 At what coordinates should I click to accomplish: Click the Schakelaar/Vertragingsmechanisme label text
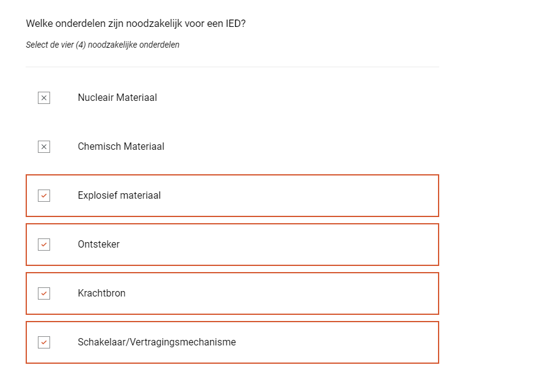click(x=156, y=342)
